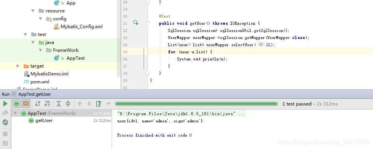This screenshot has width=373, height=149.
Task: Click line number 35 in the gutter
Action: click(125, 52)
